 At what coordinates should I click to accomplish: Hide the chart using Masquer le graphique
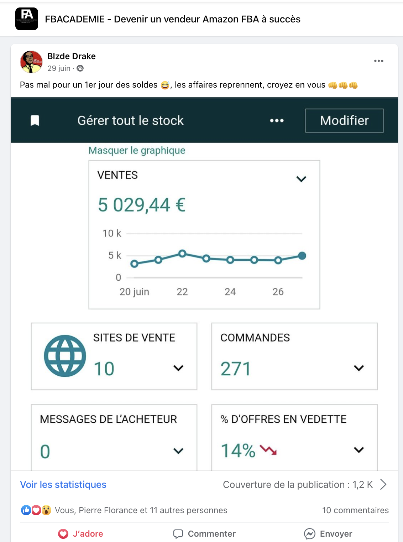point(137,150)
